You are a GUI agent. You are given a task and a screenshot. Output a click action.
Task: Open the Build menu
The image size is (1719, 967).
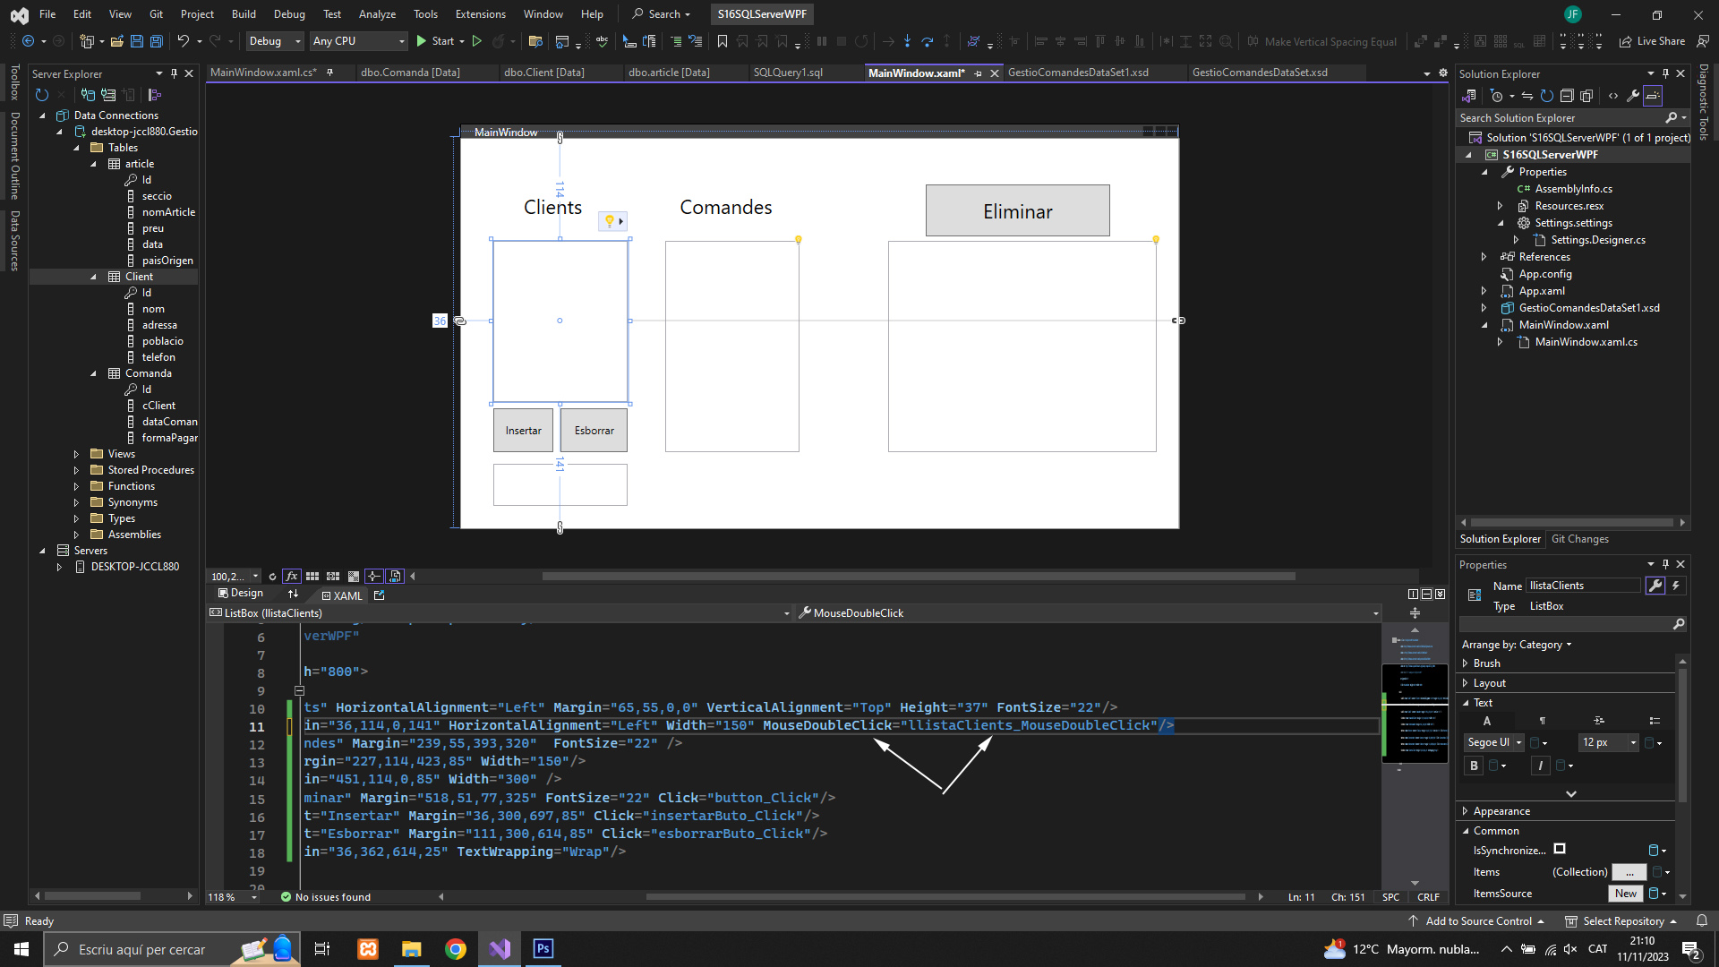pos(244,13)
